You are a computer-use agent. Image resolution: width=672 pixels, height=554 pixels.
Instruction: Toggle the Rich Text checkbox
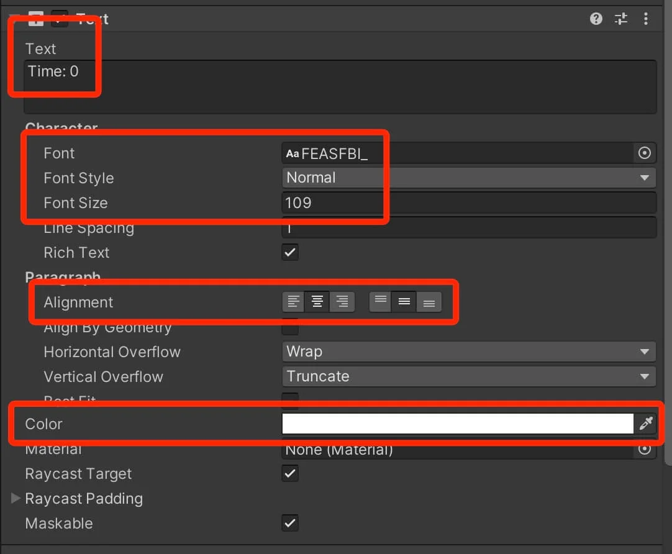290,252
